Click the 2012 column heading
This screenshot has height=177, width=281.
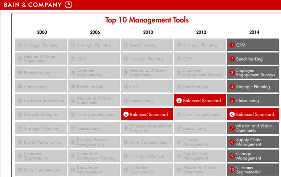click(x=201, y=32)
